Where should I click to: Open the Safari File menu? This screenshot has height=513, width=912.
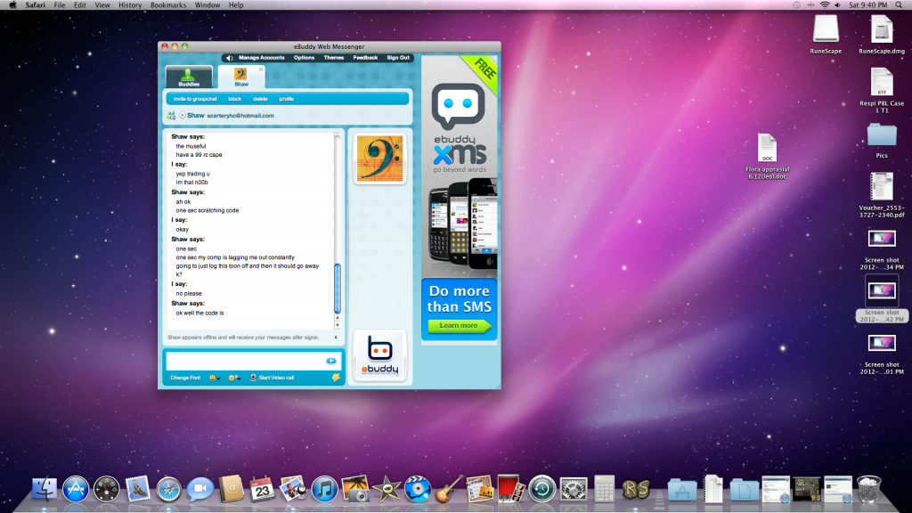coord(60,5)
